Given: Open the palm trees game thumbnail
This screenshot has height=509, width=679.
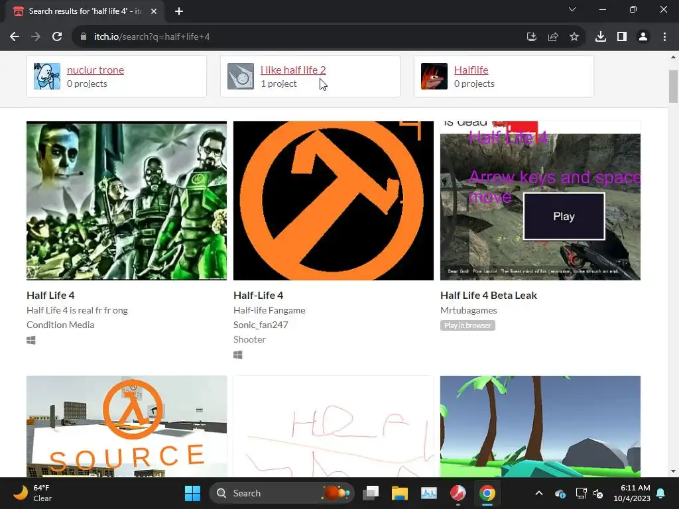Looking at the screenshot, I should tap(540, 426).
